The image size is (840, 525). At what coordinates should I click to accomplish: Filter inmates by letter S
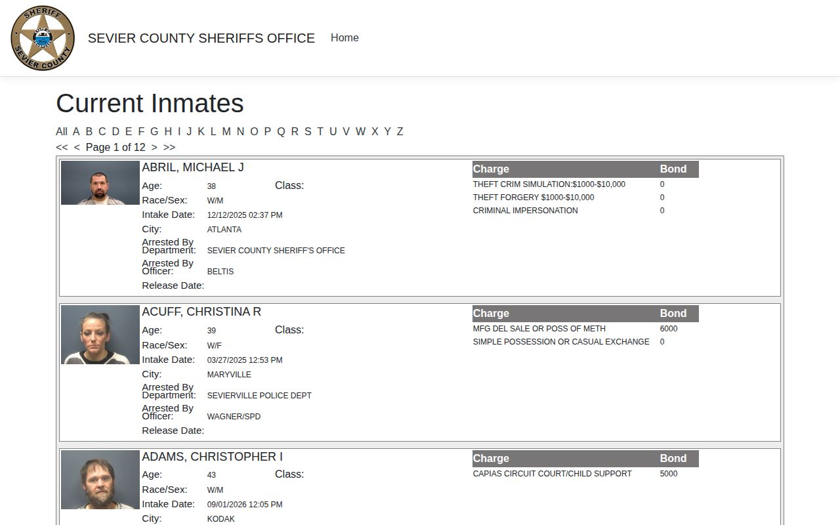coord(308,131)
